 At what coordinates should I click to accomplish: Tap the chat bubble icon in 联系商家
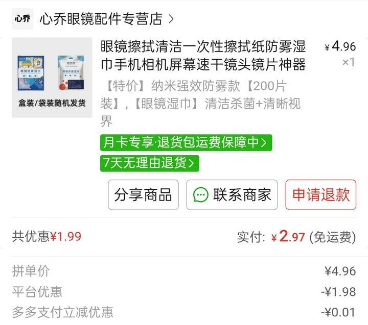click(200, 195)
